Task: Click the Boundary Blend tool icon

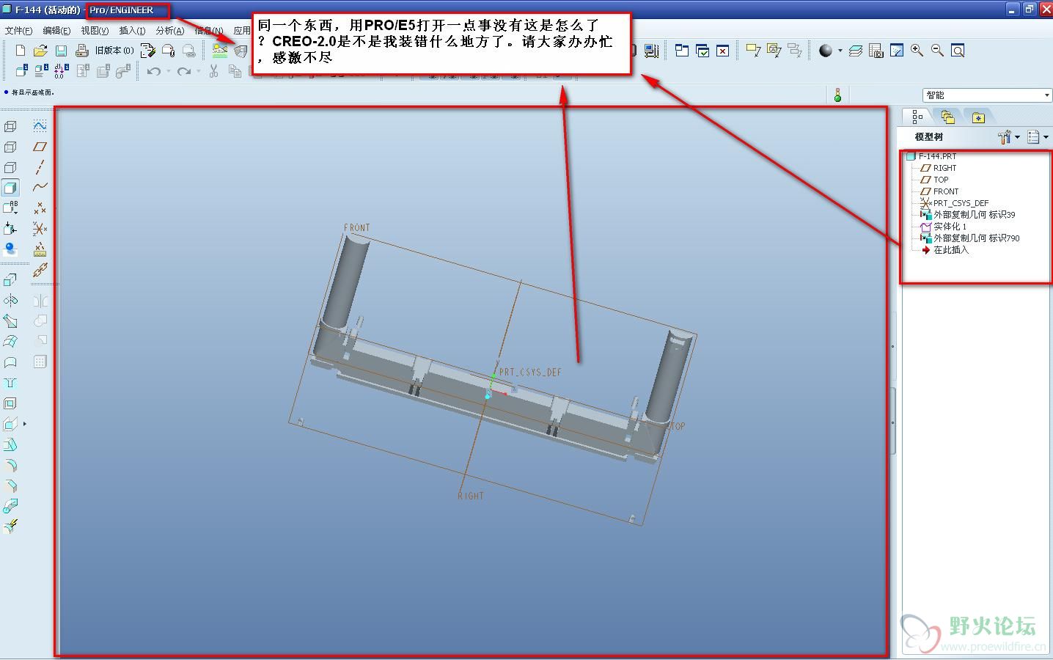Action: pos(10,341)
